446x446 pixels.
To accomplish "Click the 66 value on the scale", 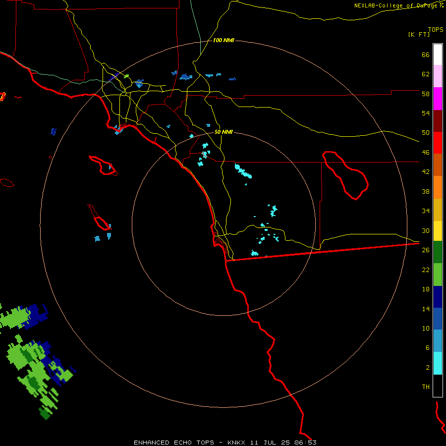I will click(426, 55).
